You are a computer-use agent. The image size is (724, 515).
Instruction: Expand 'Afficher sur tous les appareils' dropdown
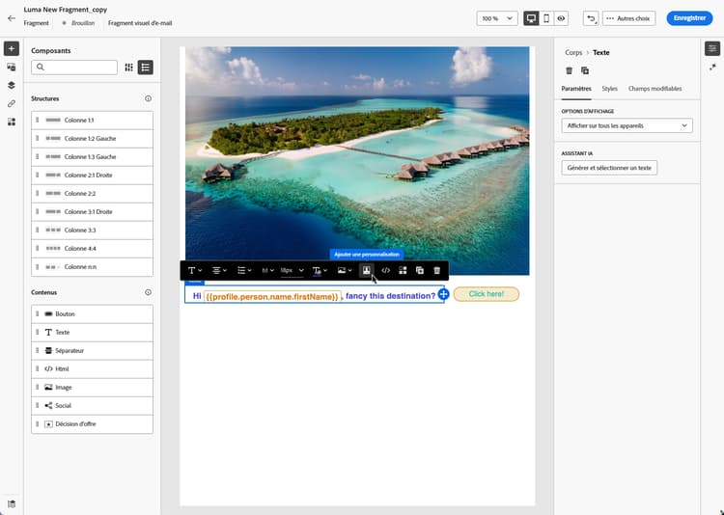(x=627, y=125)
